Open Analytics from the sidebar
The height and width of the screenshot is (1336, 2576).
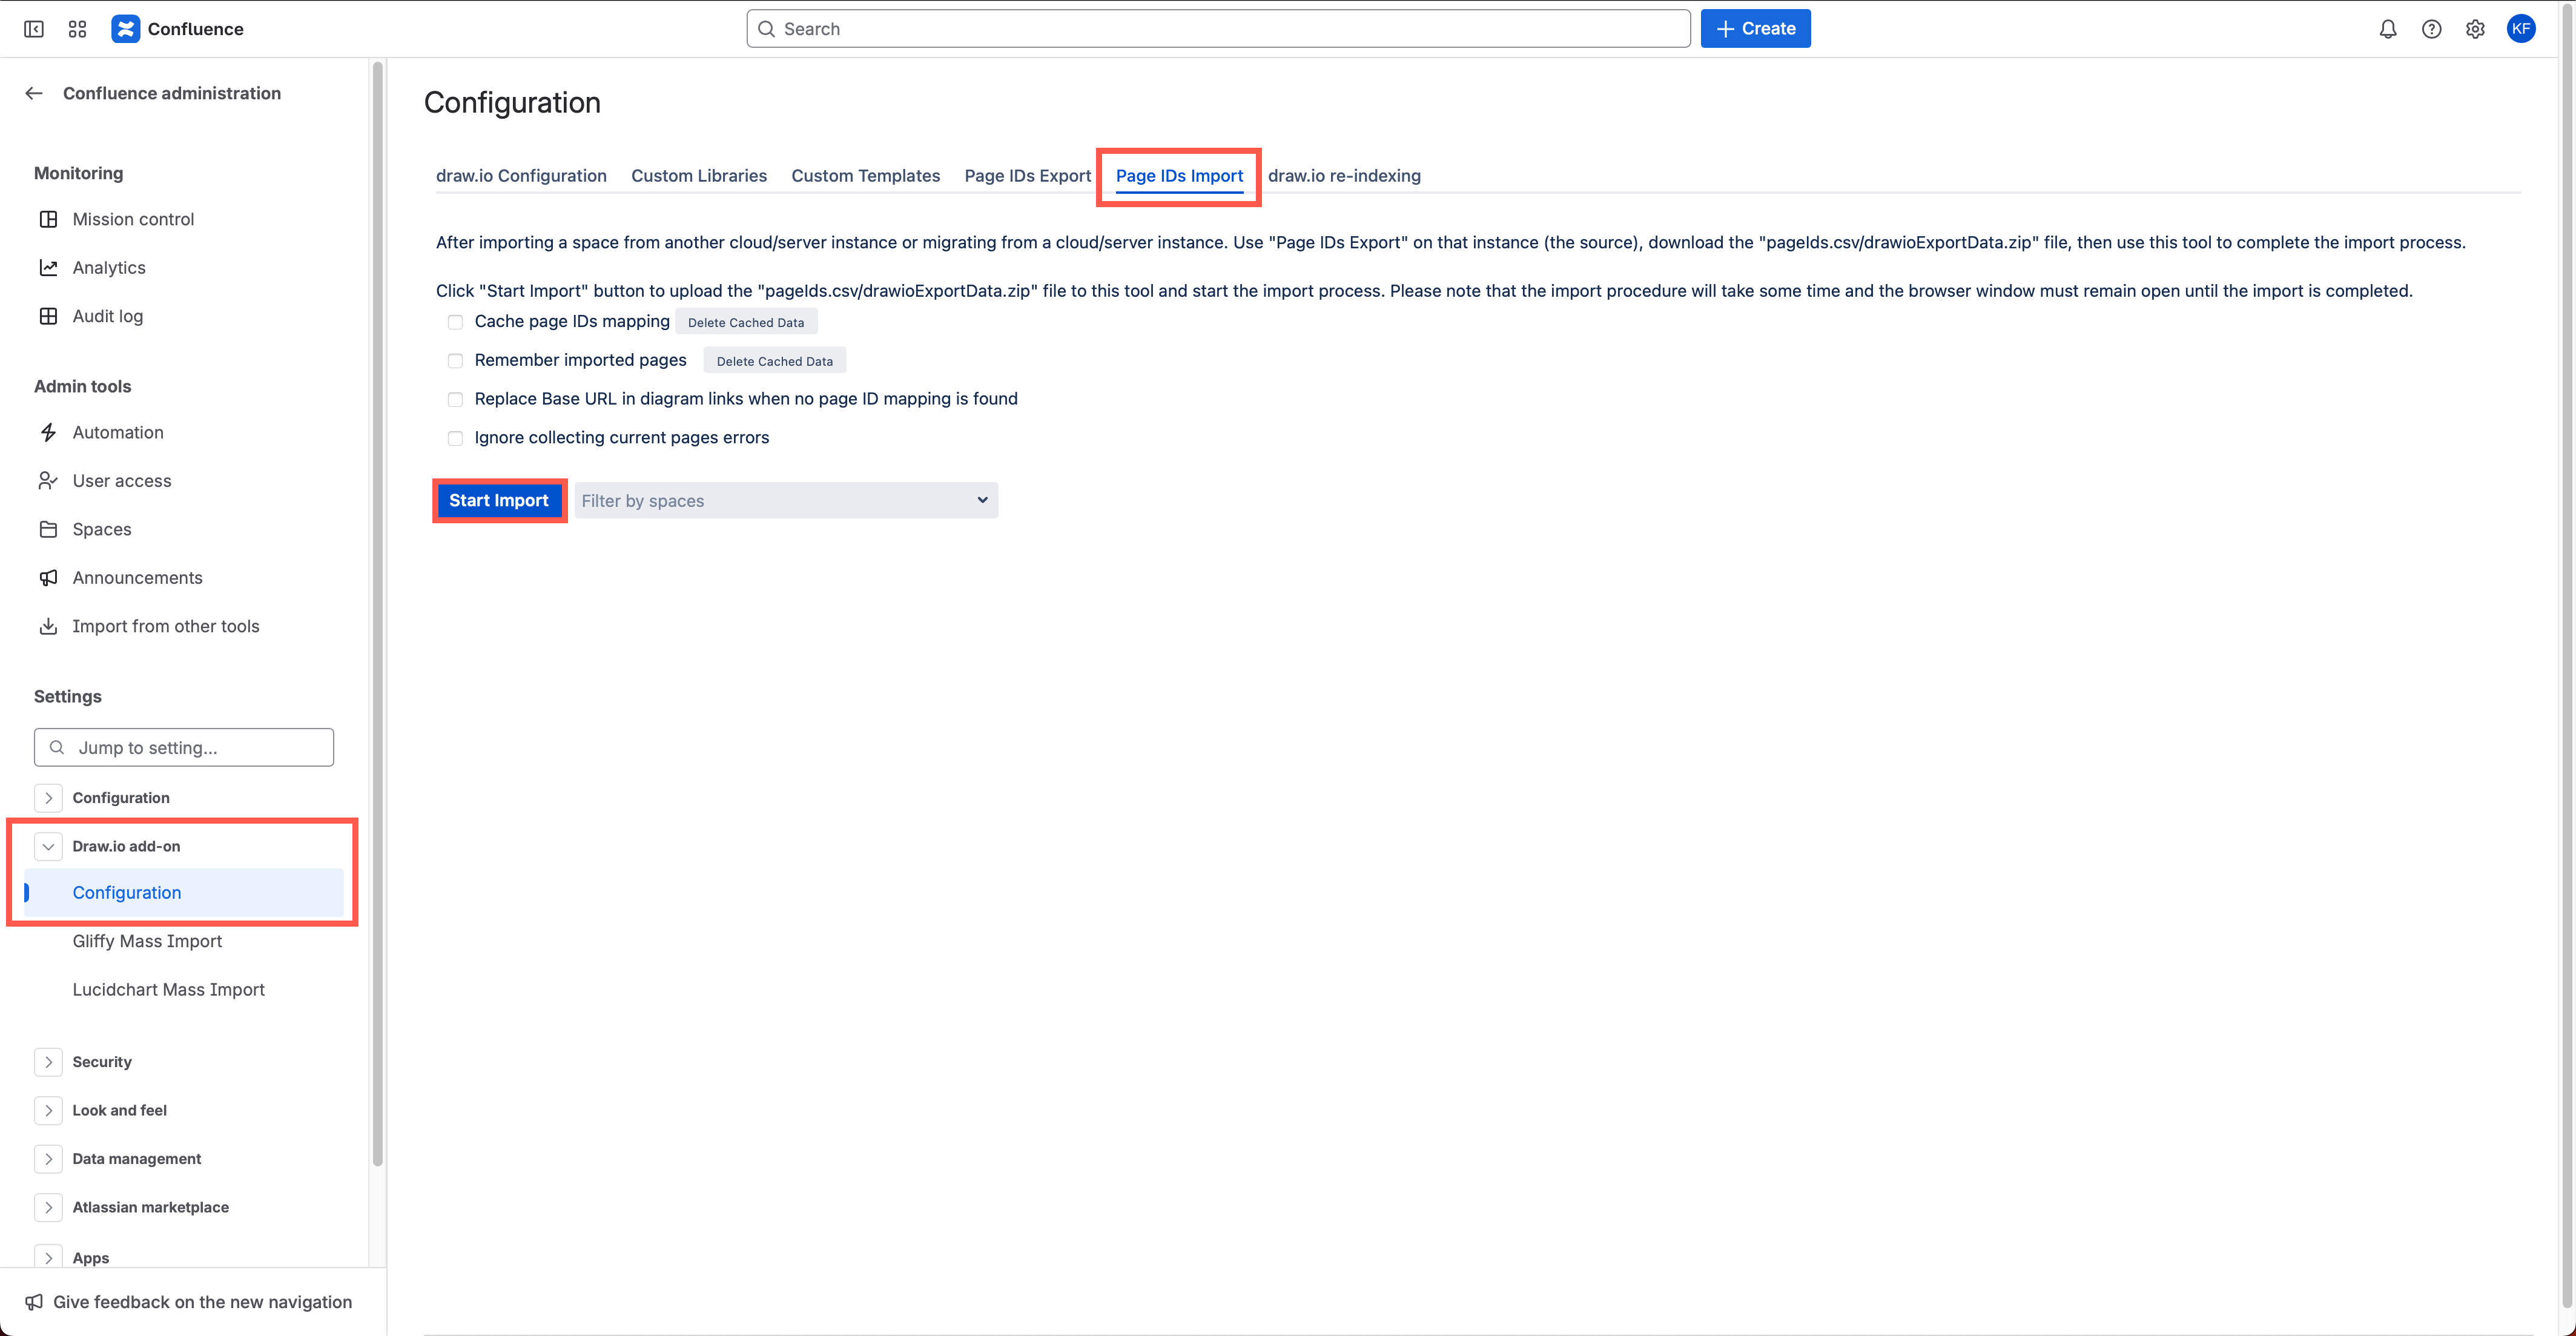tap(110, 267)
